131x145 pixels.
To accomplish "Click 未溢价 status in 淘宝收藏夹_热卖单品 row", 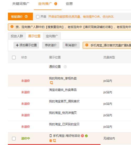I will coord(25,92).
